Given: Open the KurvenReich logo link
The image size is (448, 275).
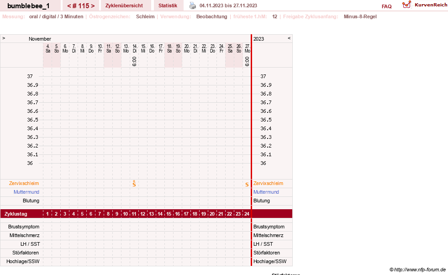Looking at the screenshot, I should [425, 5].
